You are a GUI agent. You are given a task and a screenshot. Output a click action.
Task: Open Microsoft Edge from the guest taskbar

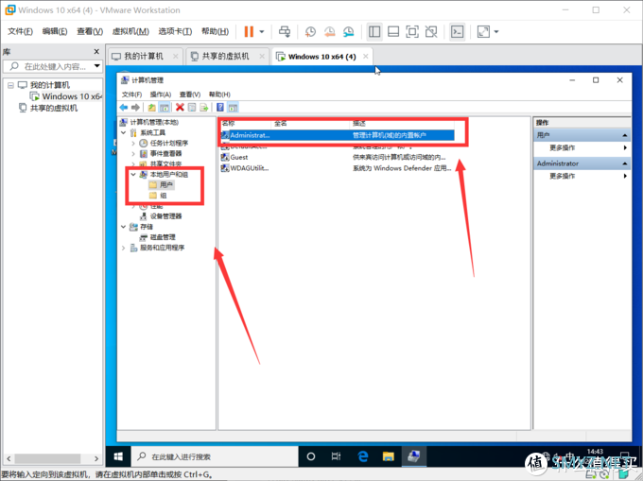(362, 456)
